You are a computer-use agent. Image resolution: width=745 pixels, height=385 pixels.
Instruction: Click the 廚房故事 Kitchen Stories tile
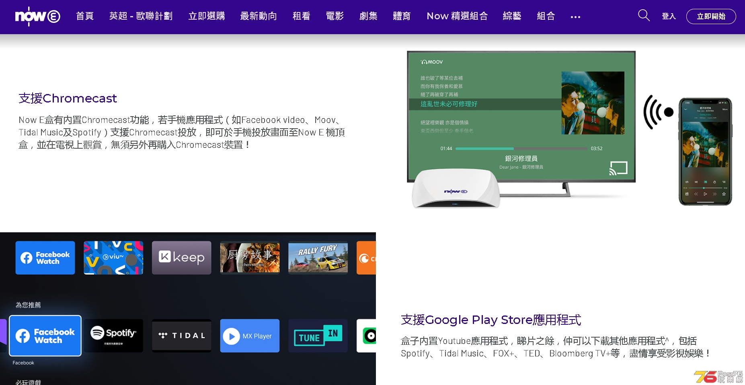tap(250, 258)
